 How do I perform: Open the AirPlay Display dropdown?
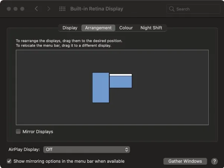click(x=87, y=150)
